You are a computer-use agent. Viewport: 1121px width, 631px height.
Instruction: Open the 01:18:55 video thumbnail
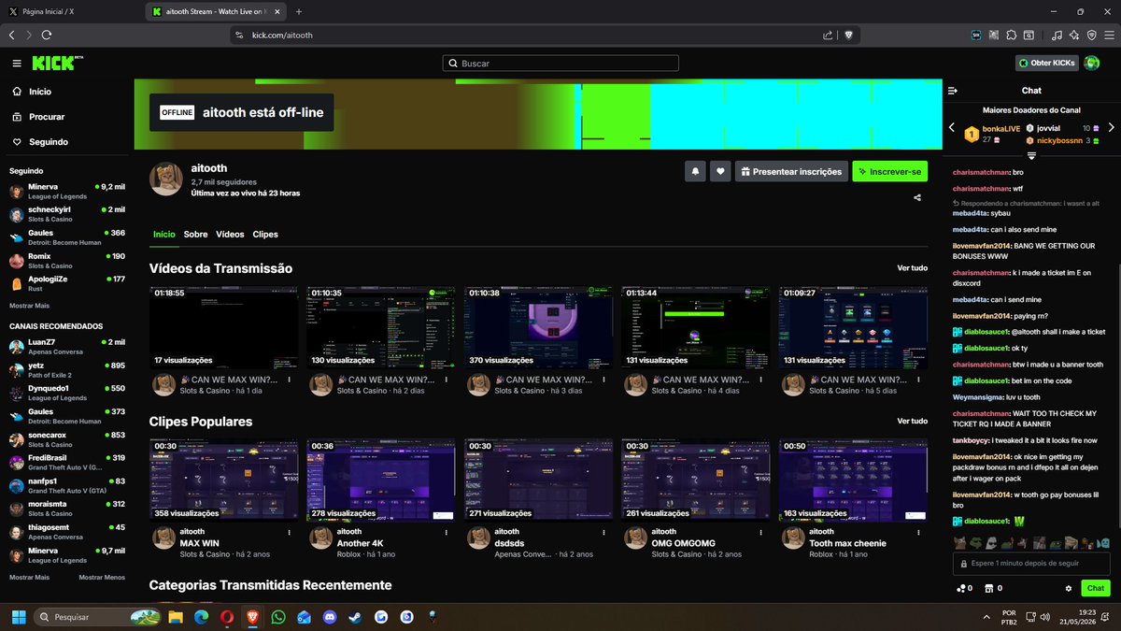224,327
